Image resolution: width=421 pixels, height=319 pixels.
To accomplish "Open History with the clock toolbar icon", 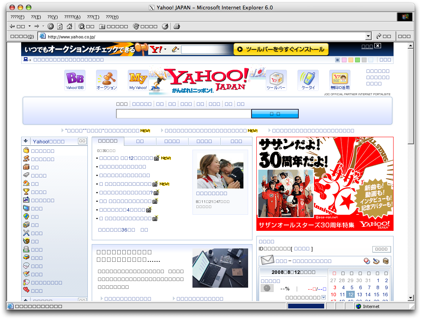I will pyautogui.click(x=165, y=26).
